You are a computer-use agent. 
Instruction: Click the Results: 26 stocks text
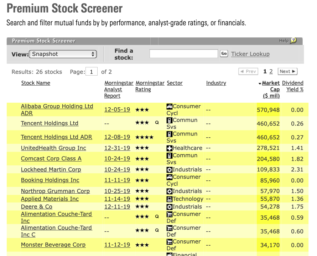click(x=37, y=72)
